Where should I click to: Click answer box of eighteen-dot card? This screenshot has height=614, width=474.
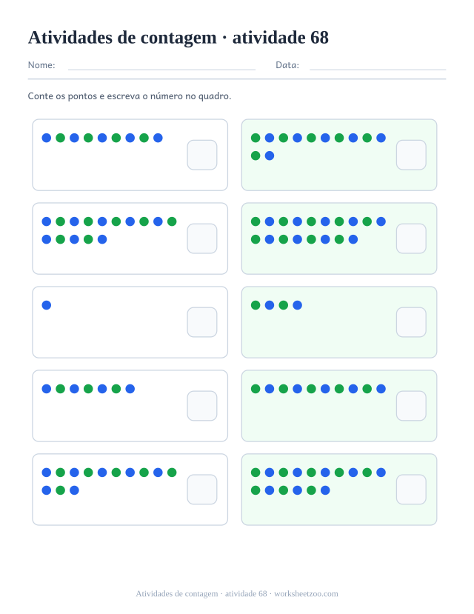click(411, 238)
